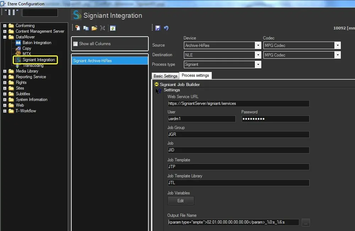The width and height of the screenshot is (355, 231).
Task: Select Baton Integration in the tree
Action: tap(37, 43)
